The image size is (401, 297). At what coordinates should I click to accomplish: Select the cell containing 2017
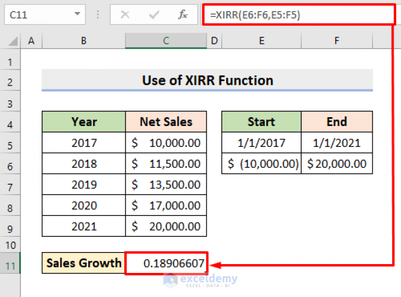(84, 143)
